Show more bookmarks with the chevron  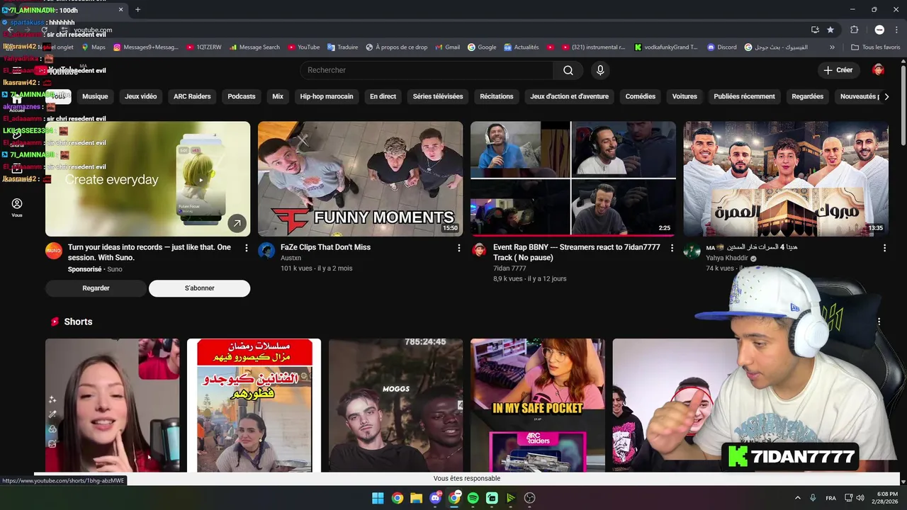[832, 47]
